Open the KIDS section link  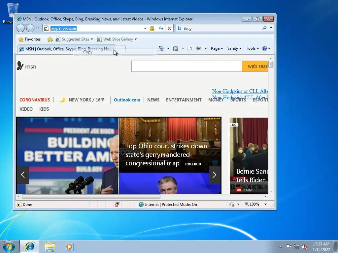coord(44,109)
